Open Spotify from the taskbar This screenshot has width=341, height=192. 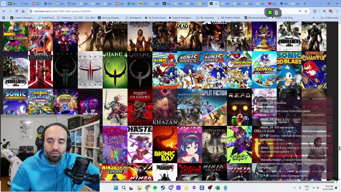point(155,188)
